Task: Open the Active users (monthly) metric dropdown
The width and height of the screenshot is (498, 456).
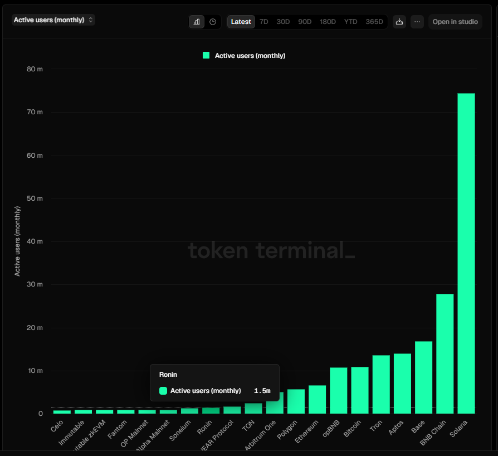Action: click(53, 20)
